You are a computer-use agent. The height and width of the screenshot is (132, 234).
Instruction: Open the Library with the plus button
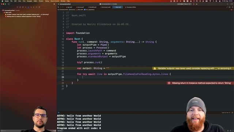tap(227, 4)
